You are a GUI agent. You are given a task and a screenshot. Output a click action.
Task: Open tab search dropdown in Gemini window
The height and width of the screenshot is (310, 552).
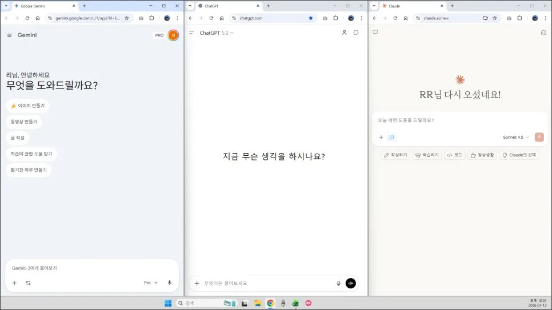coord(6,6)
